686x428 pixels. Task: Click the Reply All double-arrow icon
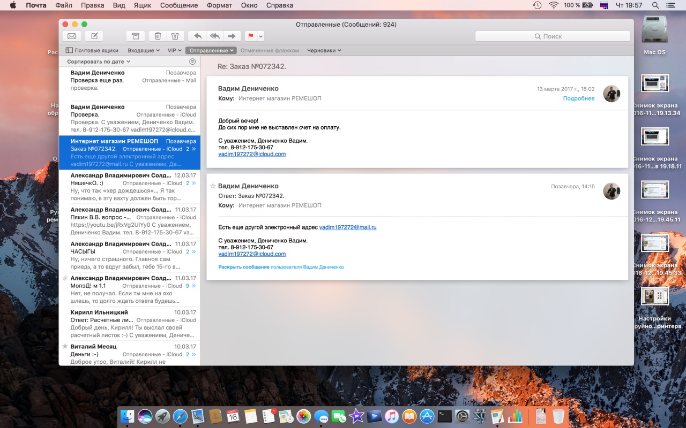point(214,36)
